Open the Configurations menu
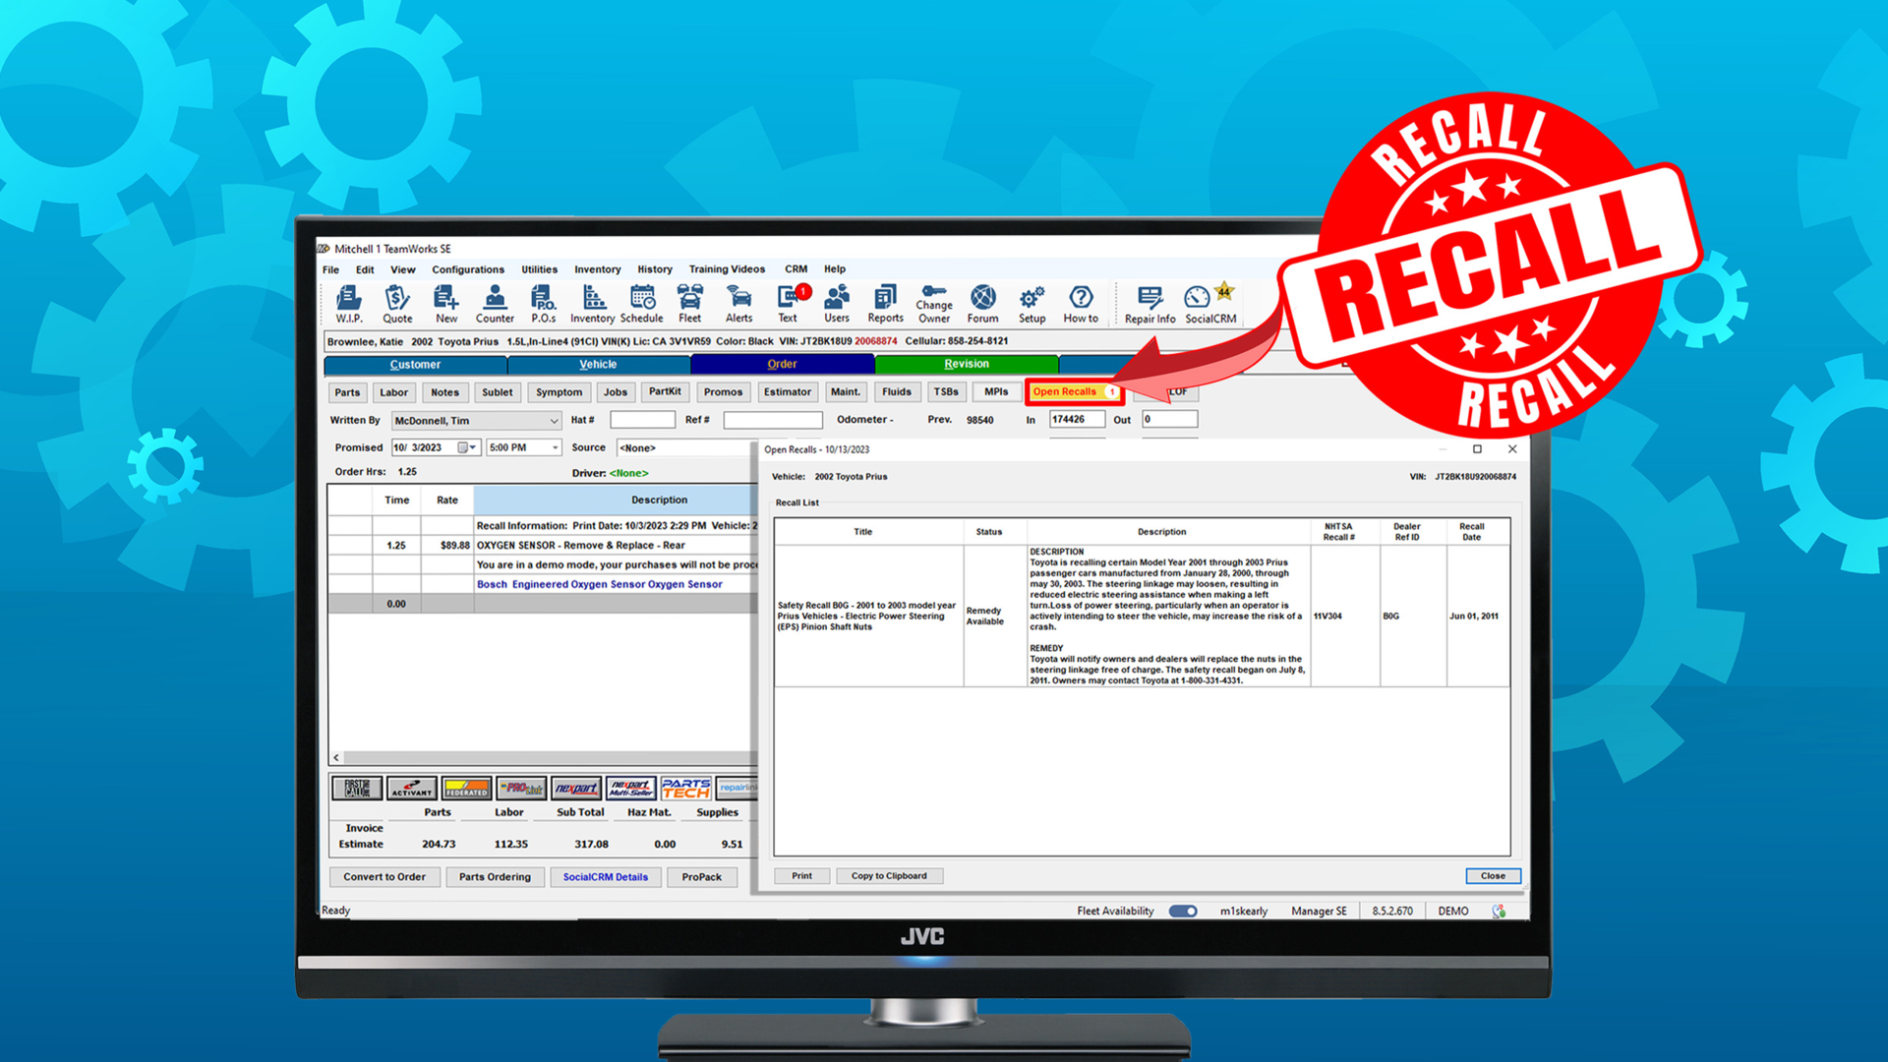Screen dimensions: 1888x1062 pos(468,269)
